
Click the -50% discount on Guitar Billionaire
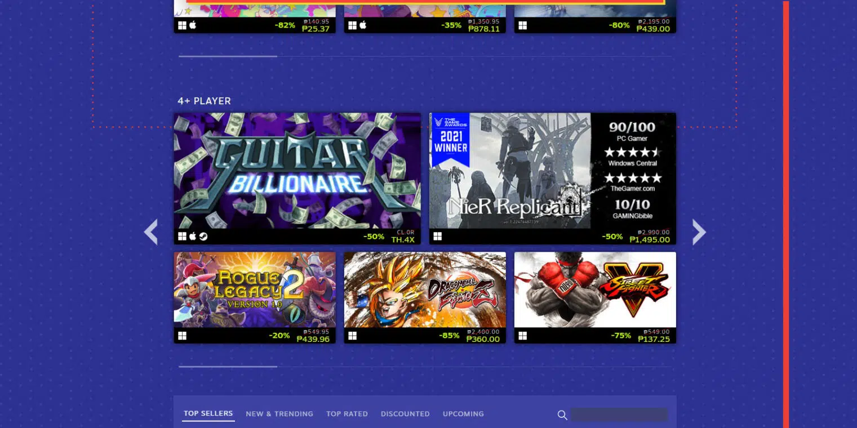click(374, 237)
